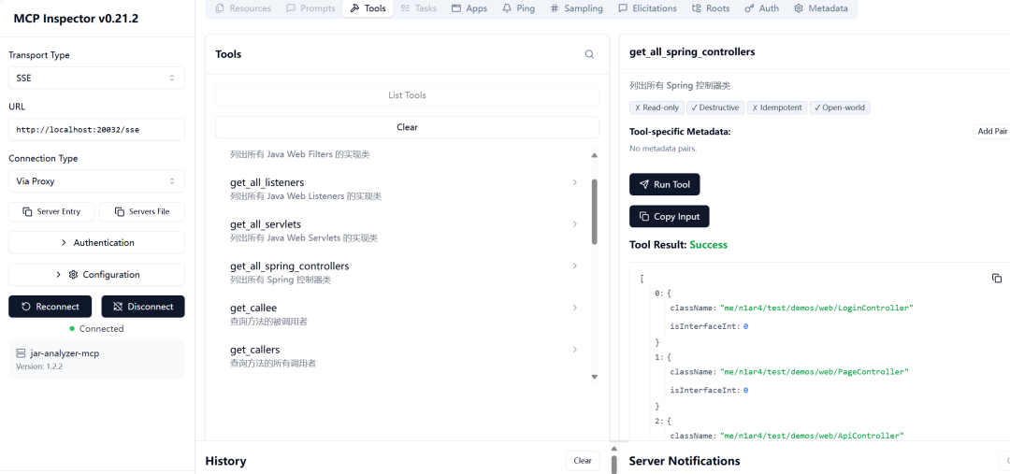The image size is (1010, 474).
Task: Select the get_all_listeners tool
Action: click(403, 188)
